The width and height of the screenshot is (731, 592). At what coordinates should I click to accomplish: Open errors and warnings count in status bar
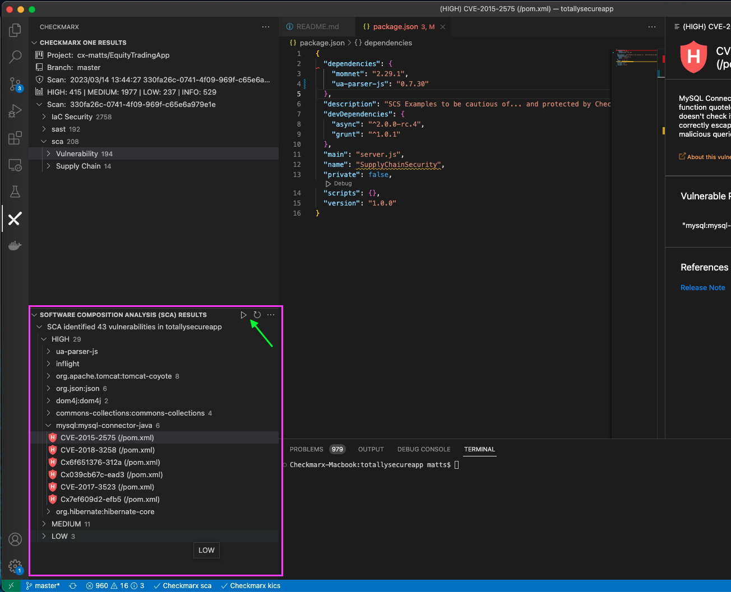point(115,586)
